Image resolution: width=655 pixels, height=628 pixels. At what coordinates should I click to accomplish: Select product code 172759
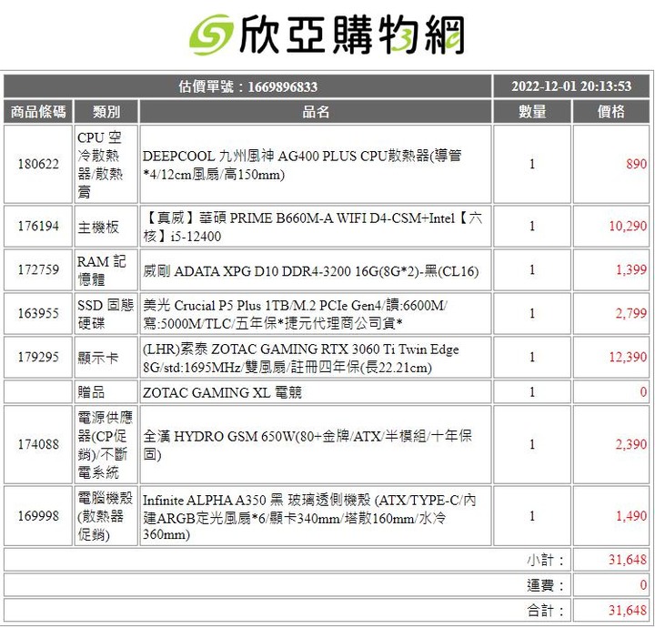(x=38, y=269)
